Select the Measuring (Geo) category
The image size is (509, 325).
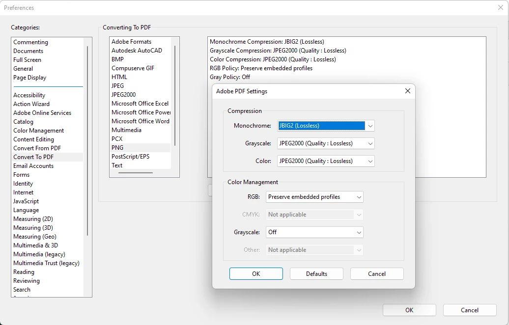coord(35,237)
